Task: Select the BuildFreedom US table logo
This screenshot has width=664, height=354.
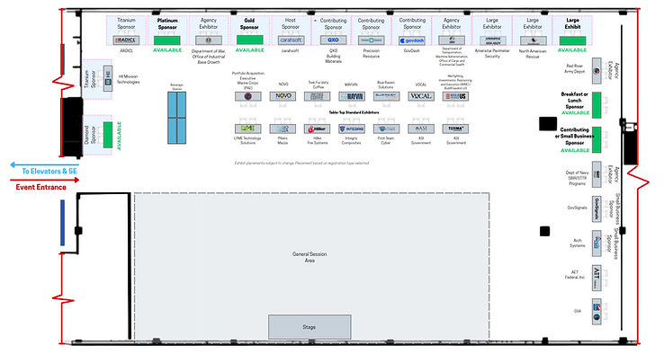Action: [x=455, y=96]
